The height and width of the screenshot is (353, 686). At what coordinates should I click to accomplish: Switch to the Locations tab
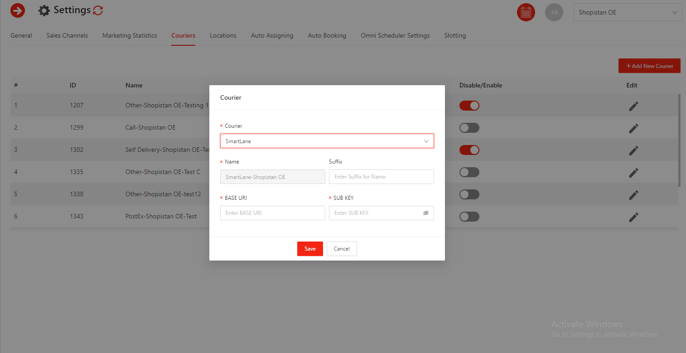(223, 35)
